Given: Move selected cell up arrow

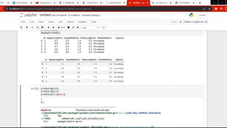Looking at the screenshot, I should pyautogui.click(x=49, y=27).
